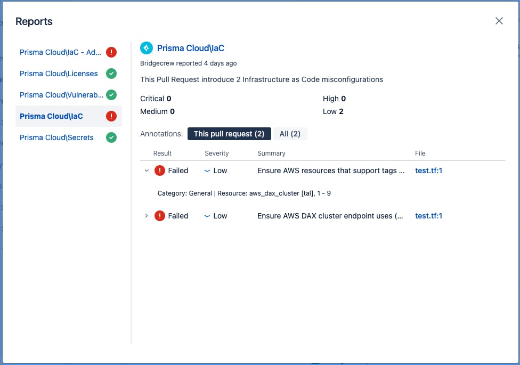This screenshot has width=520, height=365.
Task: Click the 'Critical 0' count
Action: (x=156, y=99)
